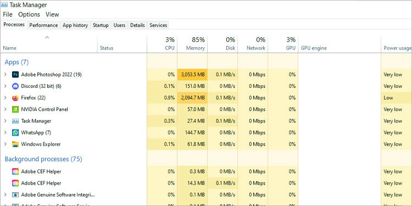
Task: Expand the NVIDIA Control Panel row
Action: 5,109
